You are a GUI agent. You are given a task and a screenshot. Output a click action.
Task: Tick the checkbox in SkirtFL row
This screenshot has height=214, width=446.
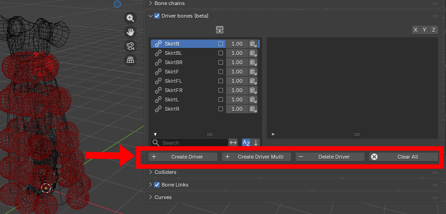tap(221, 81)
